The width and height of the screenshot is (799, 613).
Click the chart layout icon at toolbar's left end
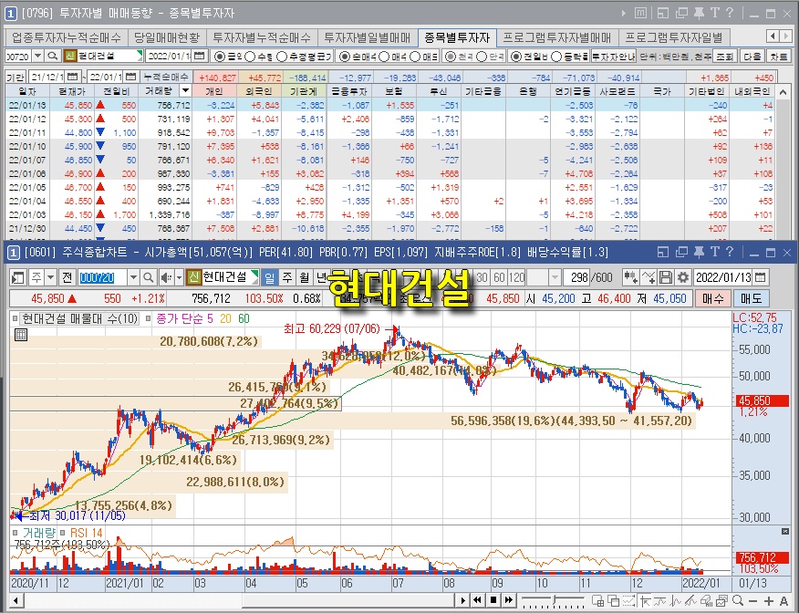[18, 277]
